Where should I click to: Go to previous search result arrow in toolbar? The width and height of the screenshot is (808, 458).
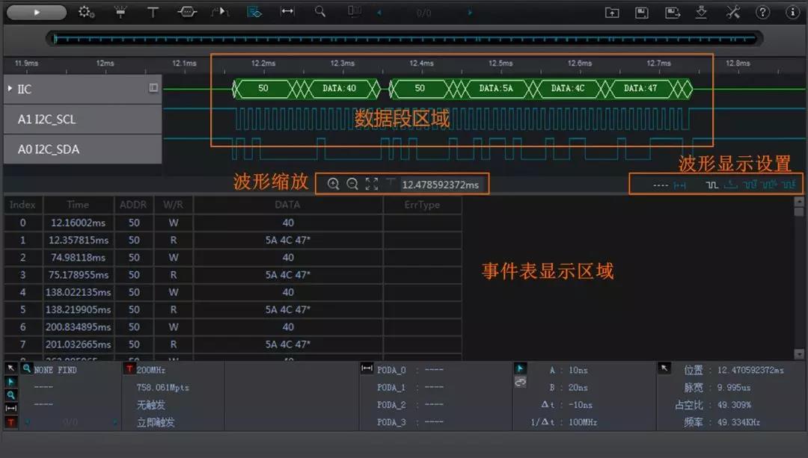tap(379, 13)
